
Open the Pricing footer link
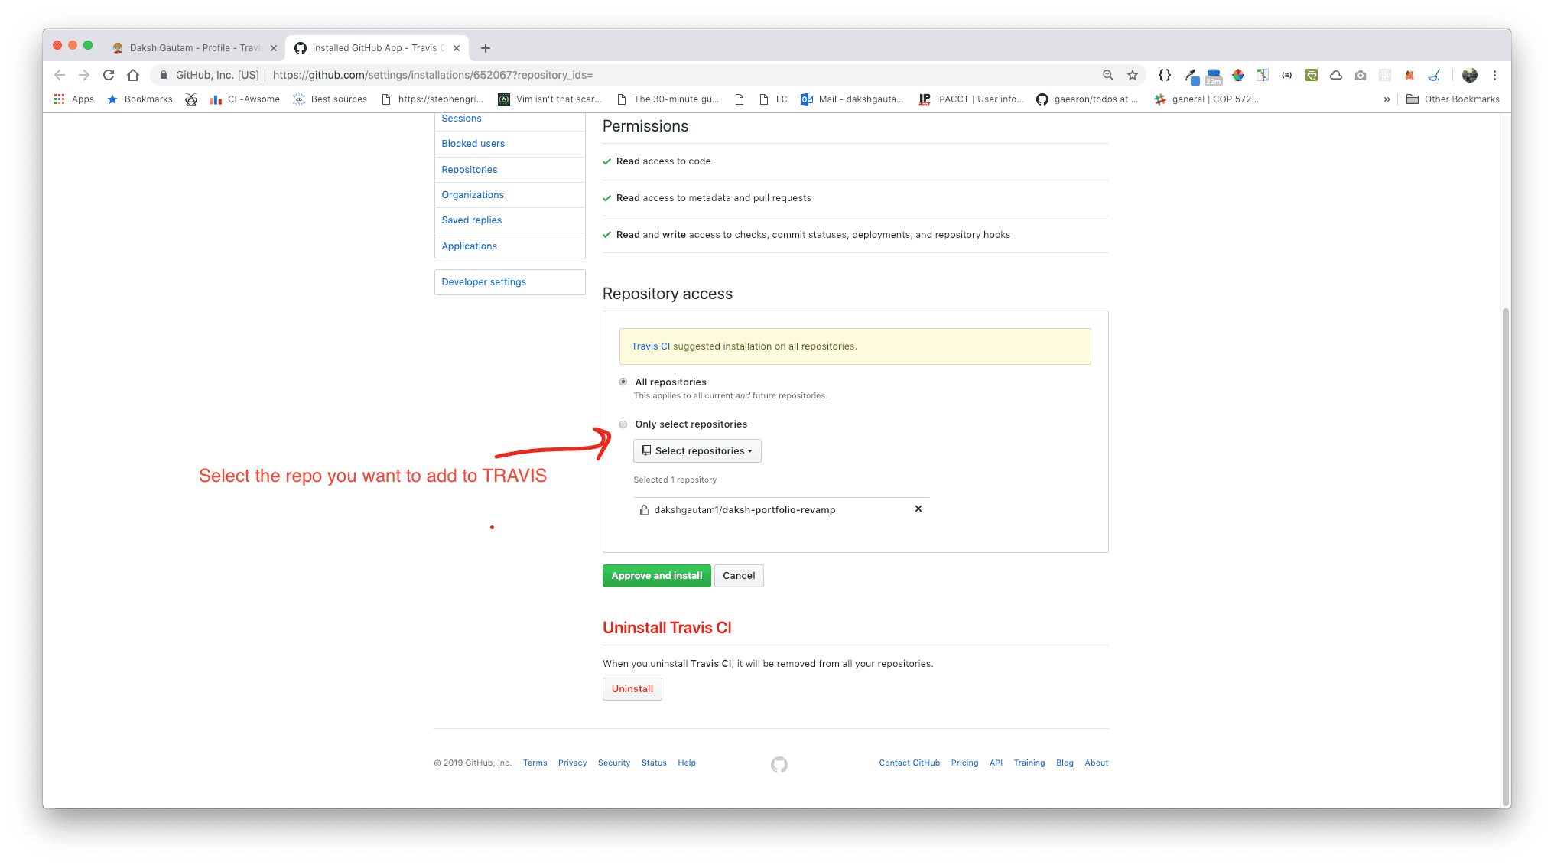click(964, 763)
